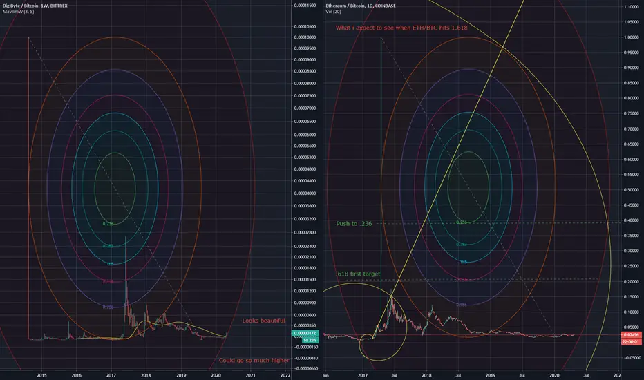Viewport: 644px width, 380px height.
Task: Click the 'Looks beautiful' red annotation
Action: click(x=263, y=321)
